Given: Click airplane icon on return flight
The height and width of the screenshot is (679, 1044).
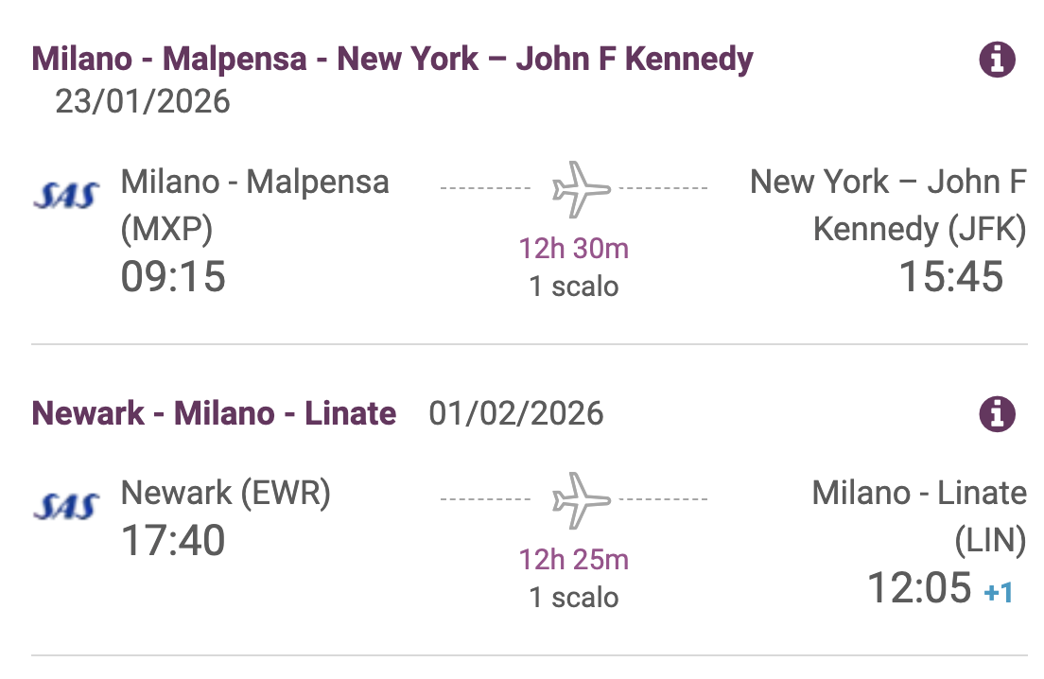Looking at the screenshot, I should click(581, 498).
